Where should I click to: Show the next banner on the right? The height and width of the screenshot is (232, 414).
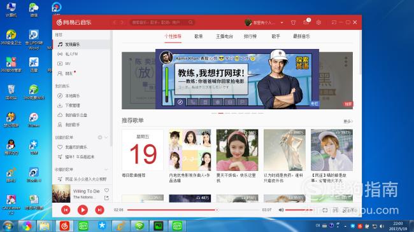tap(336, 81)
